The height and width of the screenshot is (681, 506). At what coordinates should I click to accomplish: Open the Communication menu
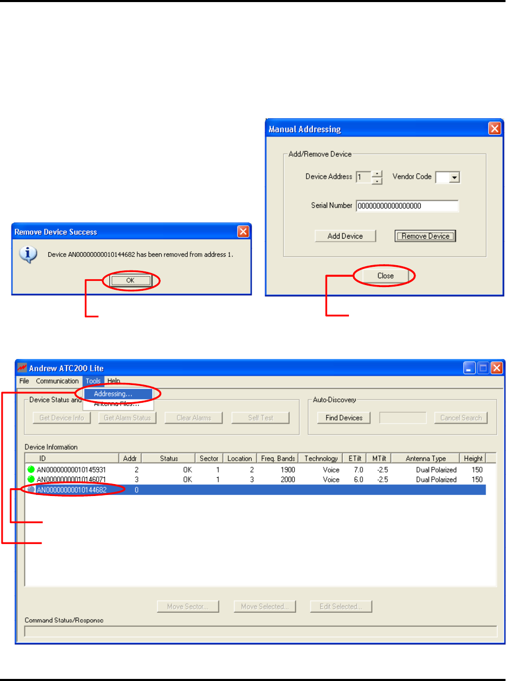57,381
